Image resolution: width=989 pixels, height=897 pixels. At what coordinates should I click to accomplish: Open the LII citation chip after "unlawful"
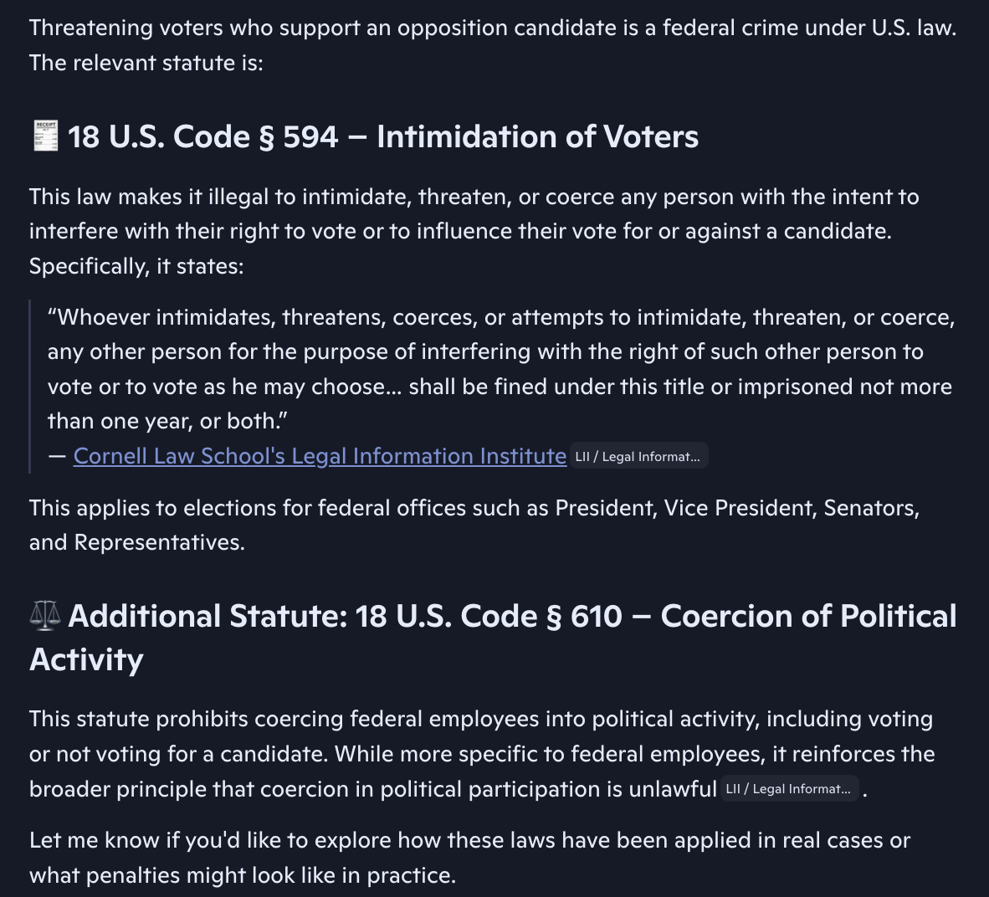coord(788,789)
